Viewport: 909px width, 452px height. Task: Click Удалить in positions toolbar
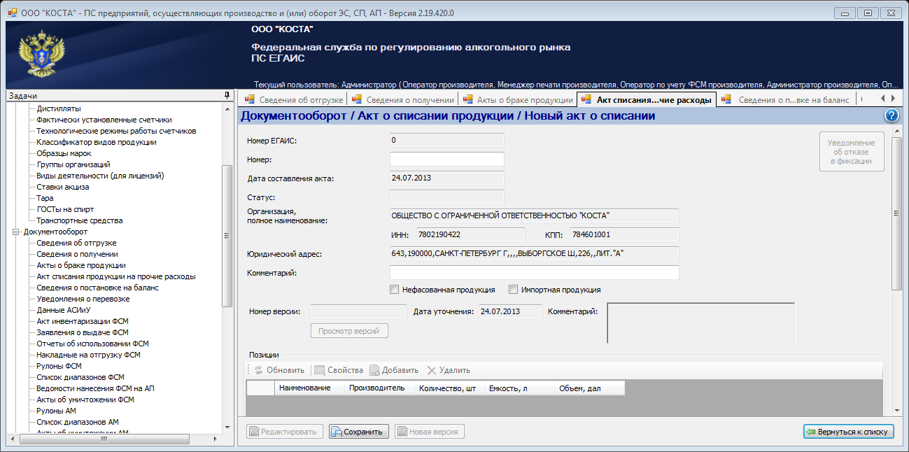coord(449,370)
